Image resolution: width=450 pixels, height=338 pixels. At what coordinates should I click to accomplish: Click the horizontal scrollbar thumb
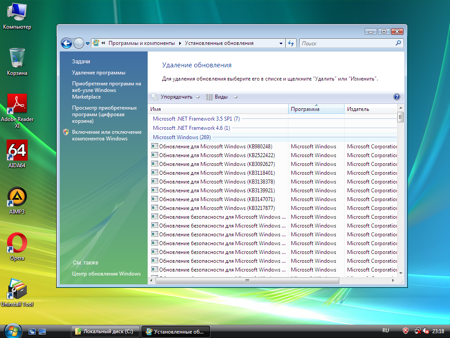coord(247,280)
